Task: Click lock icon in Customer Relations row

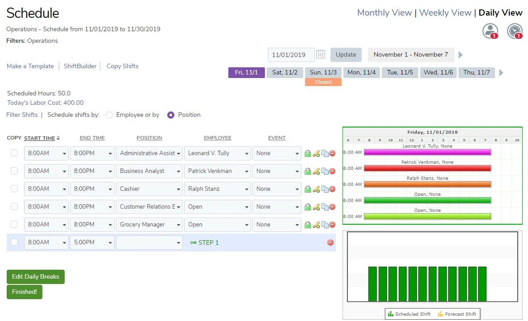Action: click(307, 207)
